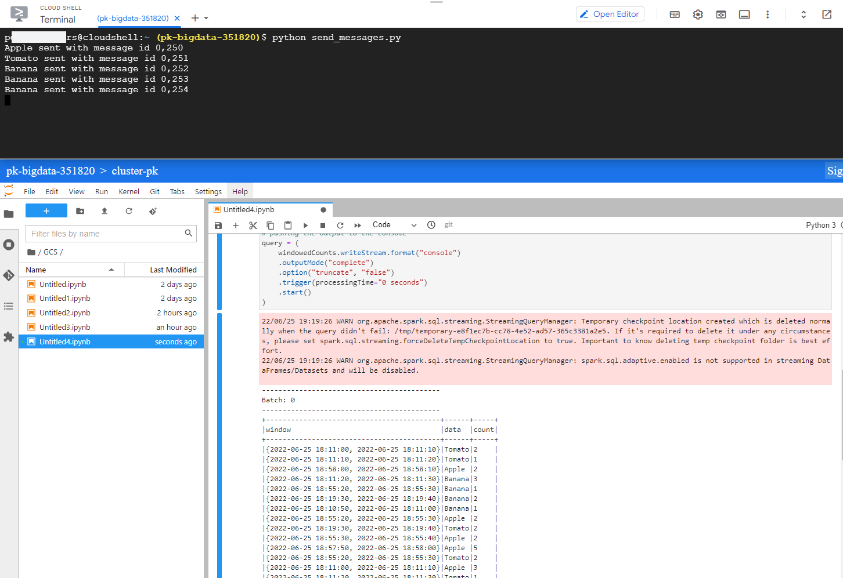Screen dimensions: 843x578
Task: Sort files by clicking the Name column header
Action: coord(35,270)
